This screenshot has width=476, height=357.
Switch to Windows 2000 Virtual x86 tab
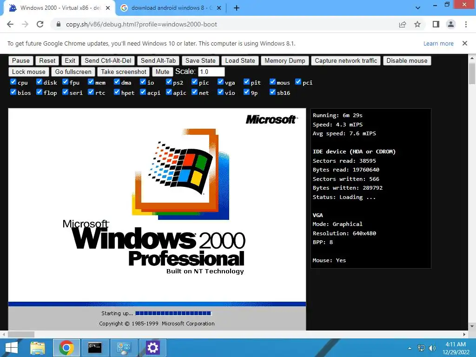(x=59, y=8)
